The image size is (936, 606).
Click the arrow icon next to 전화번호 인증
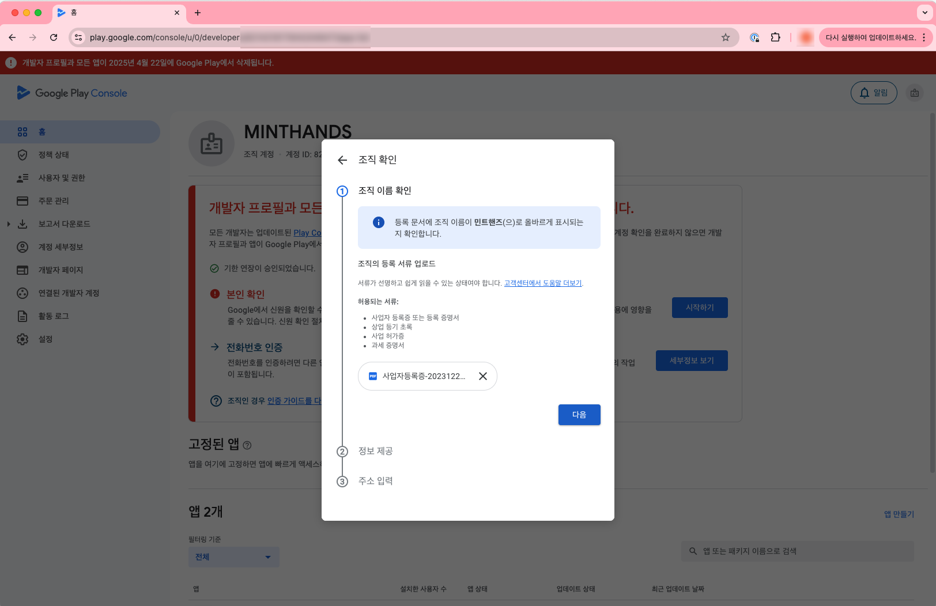215,347
